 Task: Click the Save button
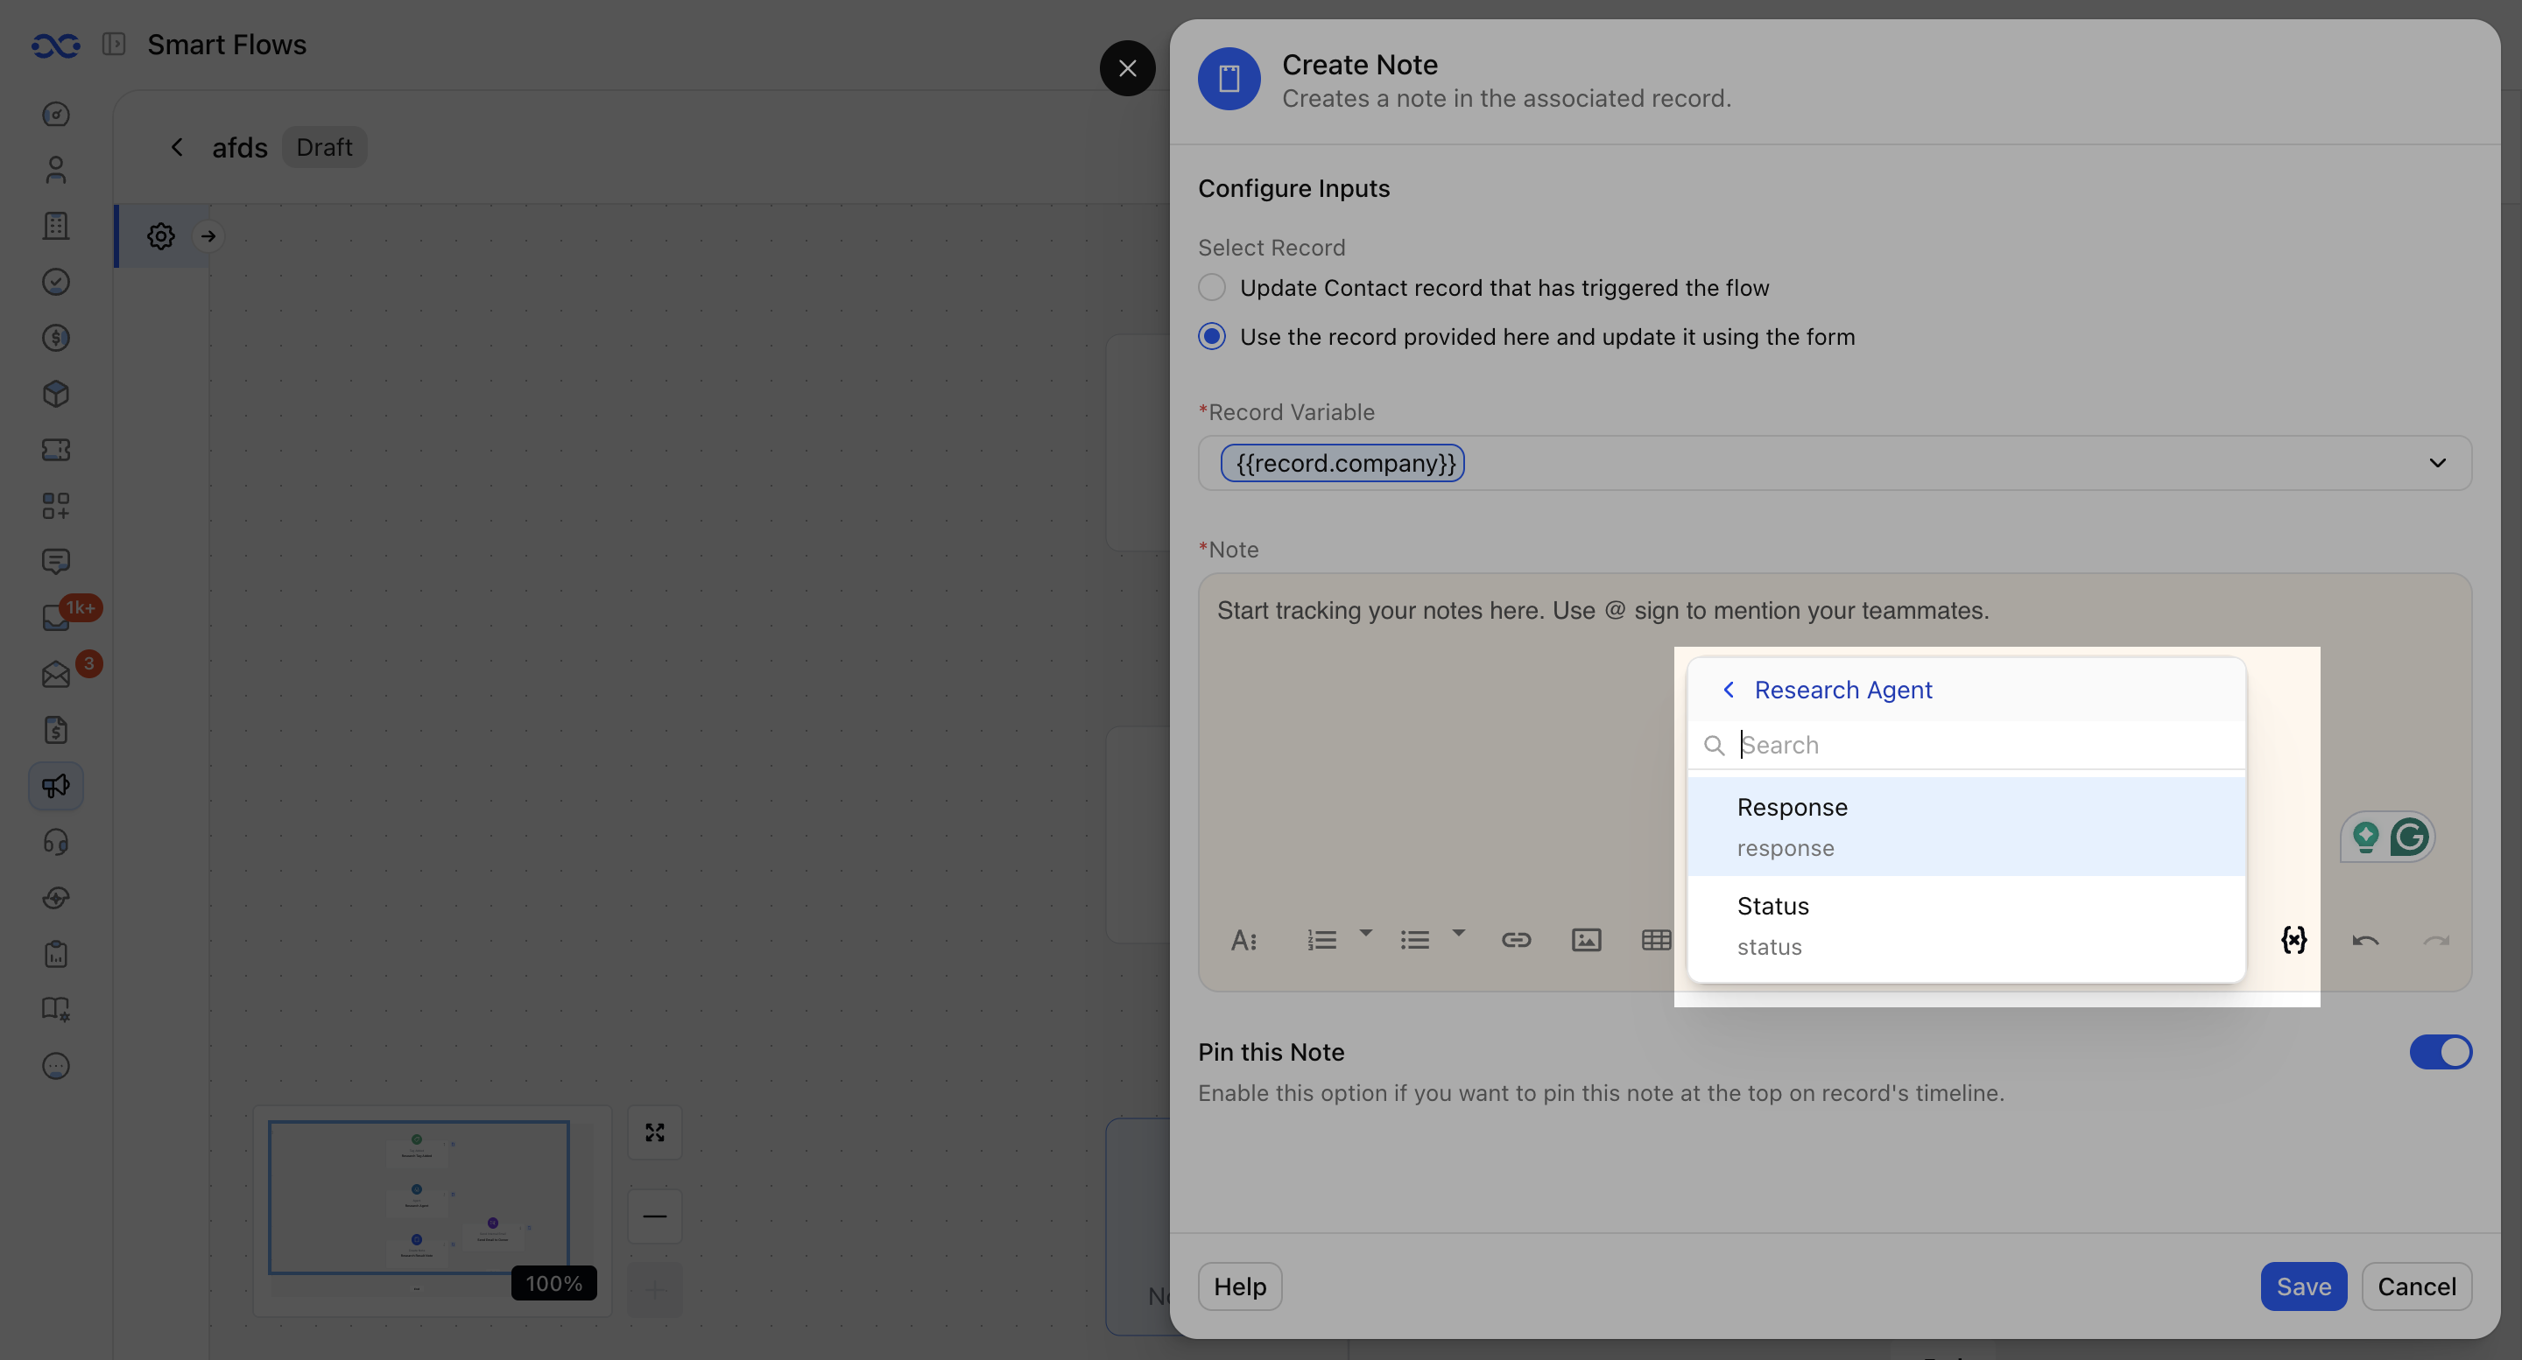pos(2303,1286)
